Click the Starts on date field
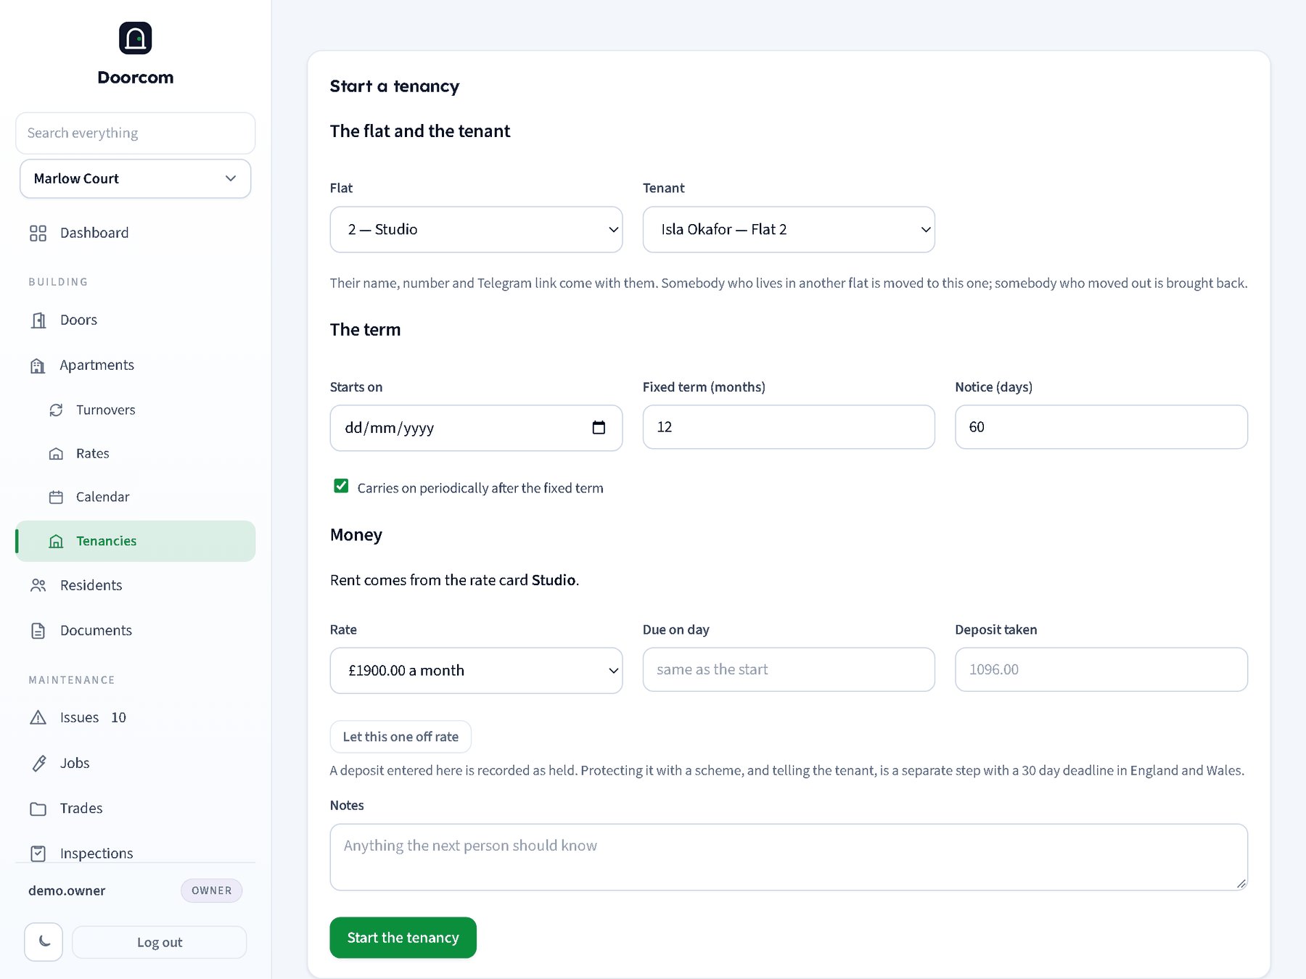 [x=476, y=428]
